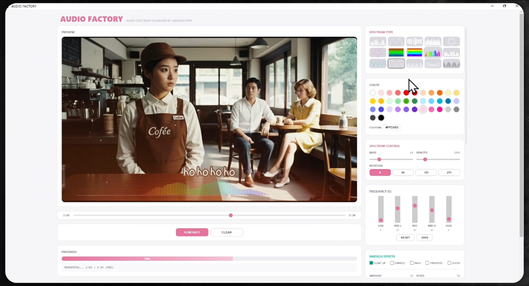Viewport: 529px width, 286px height.
Task: Choose the dotted wave spectrum type
Action: [396, 64]
